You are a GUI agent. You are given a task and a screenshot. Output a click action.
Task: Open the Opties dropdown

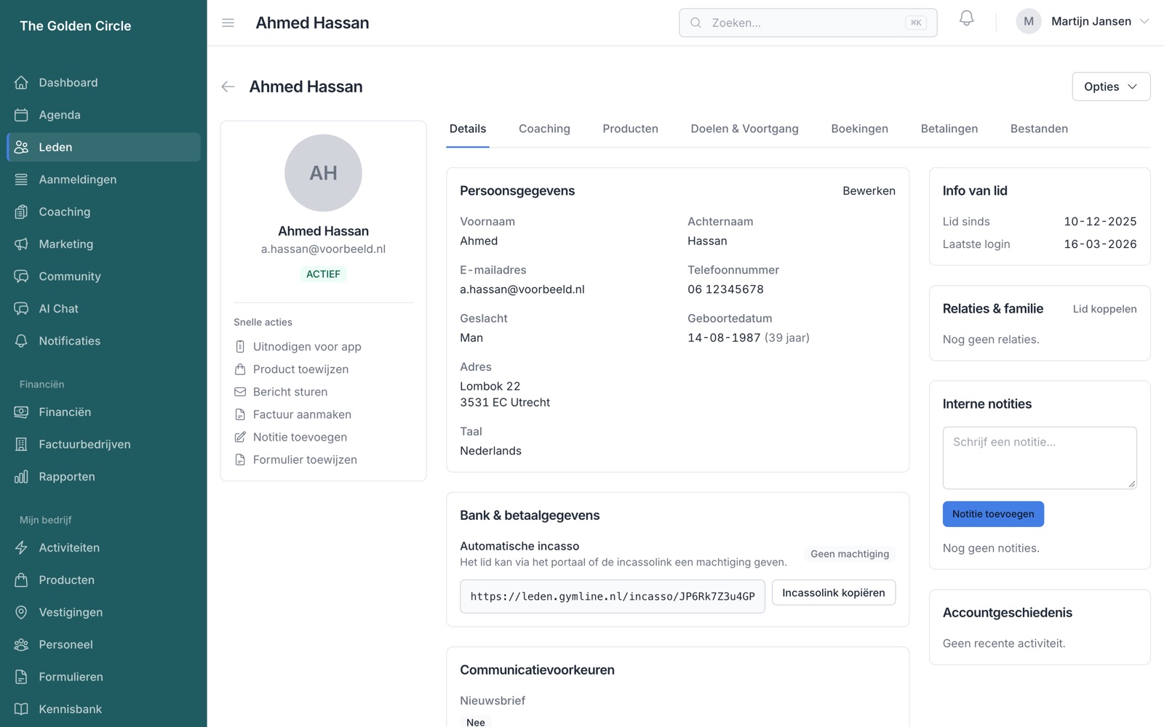coord(1111,87)
